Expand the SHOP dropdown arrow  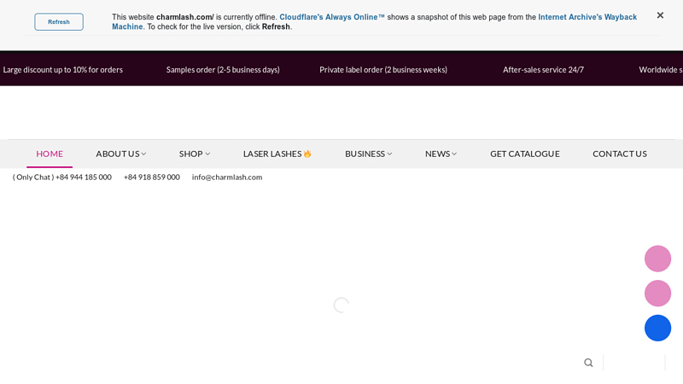tap(207, 154)
